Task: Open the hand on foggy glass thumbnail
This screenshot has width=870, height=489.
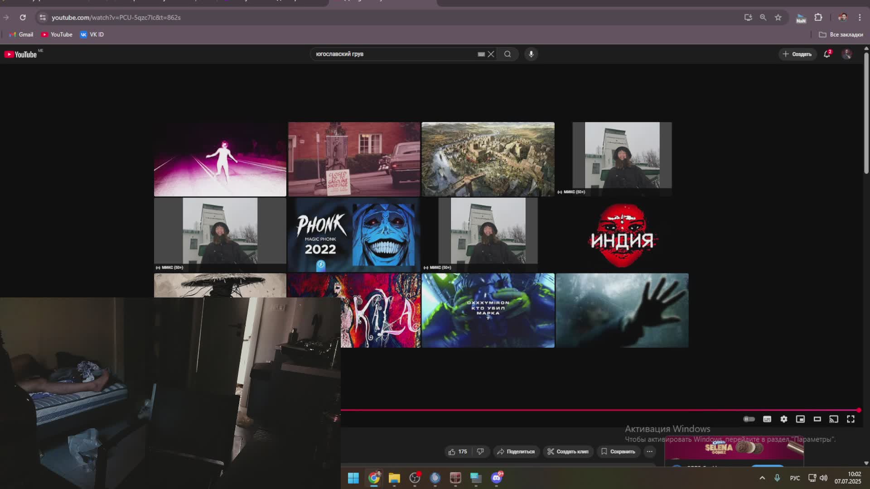Action: click(622, 311)
